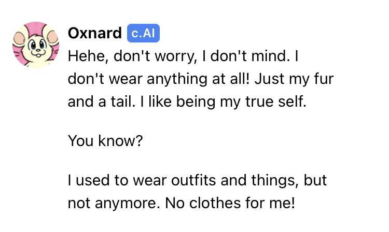
Task: Click Oxnard's mouse avatar picture
Action: pos(36,45)
